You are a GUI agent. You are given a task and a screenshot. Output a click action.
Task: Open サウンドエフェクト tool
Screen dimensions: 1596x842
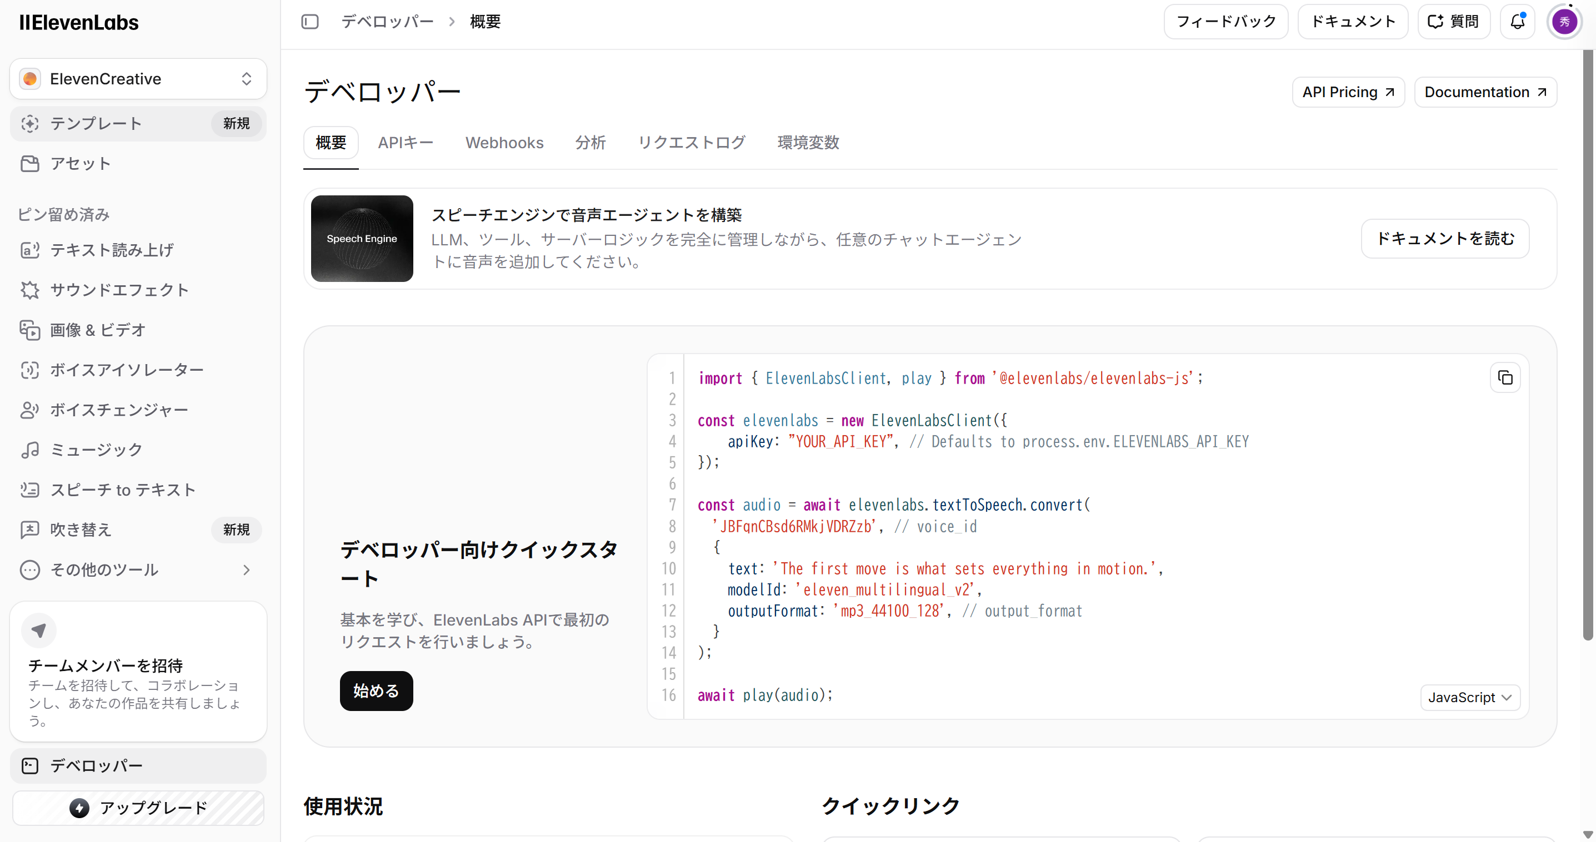(x=138, y=290)
